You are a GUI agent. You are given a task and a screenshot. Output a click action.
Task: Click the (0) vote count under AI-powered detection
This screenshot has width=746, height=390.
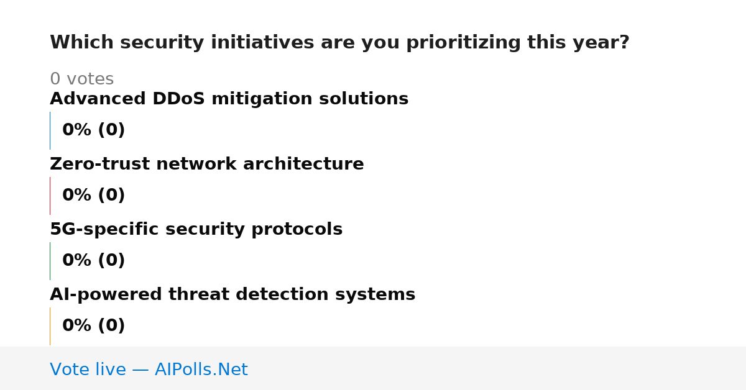(x=111, y=326)
